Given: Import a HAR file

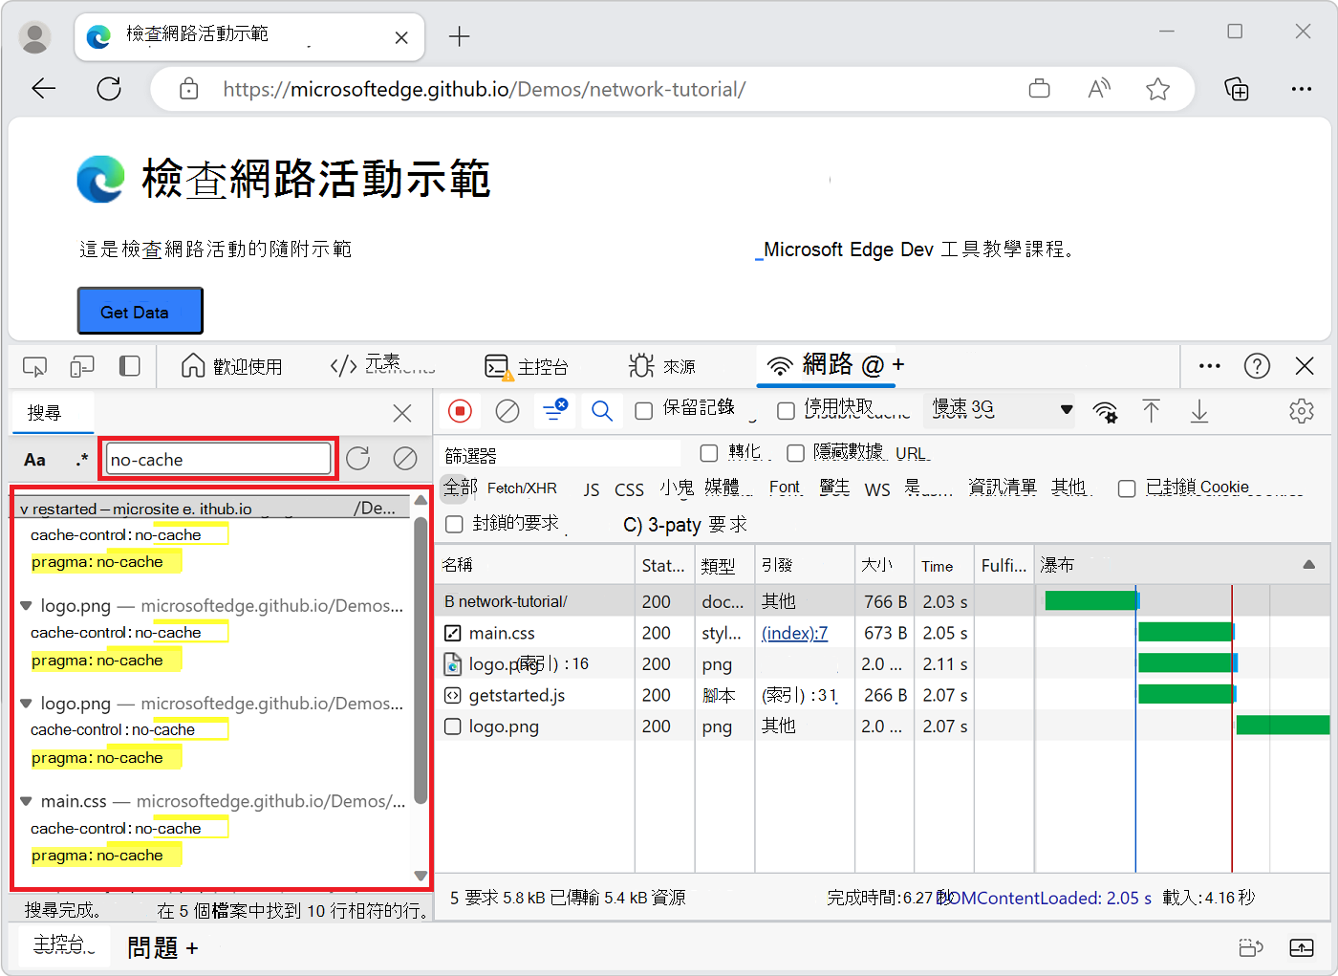Looking at the screenshot, I should (x=1152, y=411).
